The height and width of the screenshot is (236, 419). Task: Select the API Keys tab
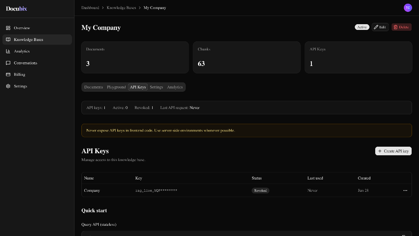coord(137,87)
